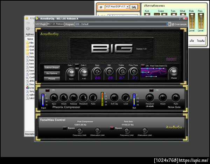Select the sqlit file icon in Explorer
Viewport: 210px width, 164px height.
[x=27, y=95]
